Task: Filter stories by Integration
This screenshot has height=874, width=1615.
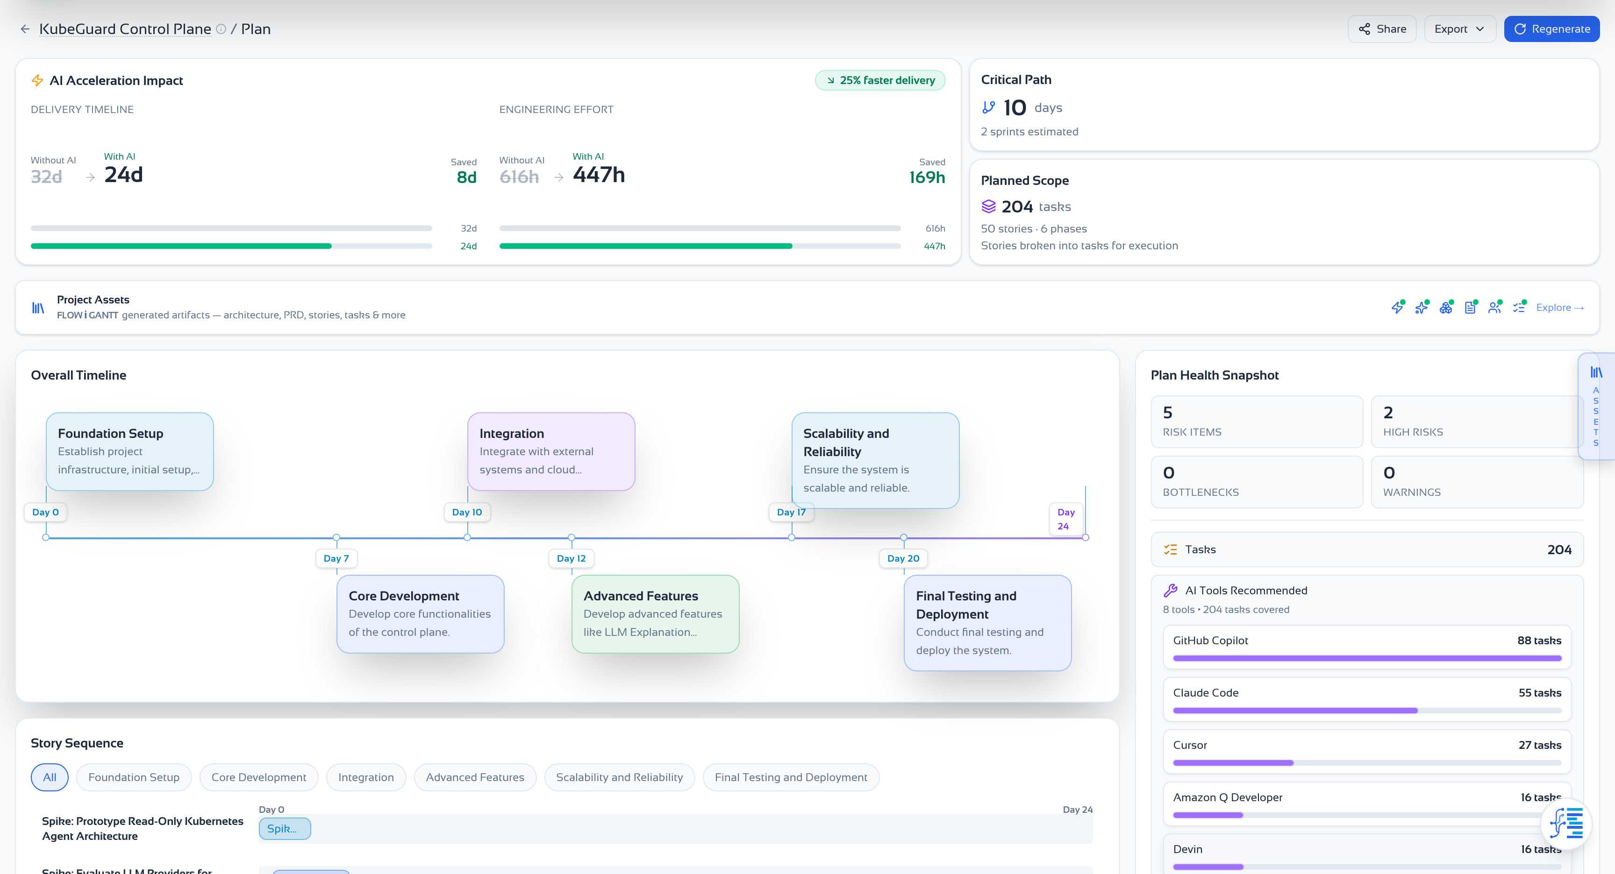Action: coord(366,777)
